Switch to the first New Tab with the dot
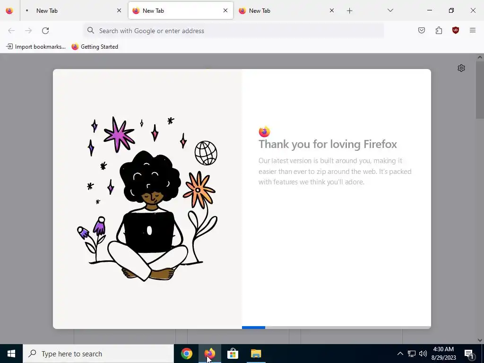Viewport: 484px width, 363px height. [x=73, y=10]
